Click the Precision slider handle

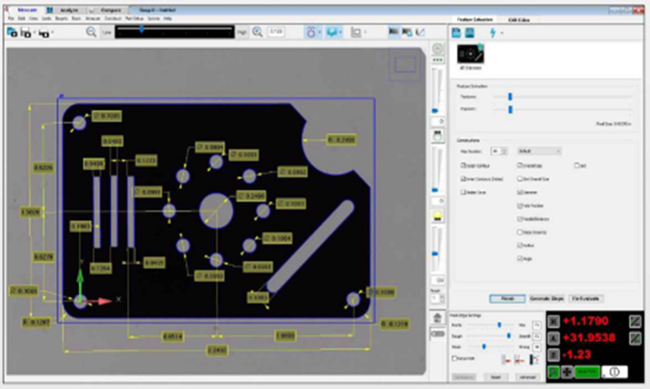[x=510, y=109]
